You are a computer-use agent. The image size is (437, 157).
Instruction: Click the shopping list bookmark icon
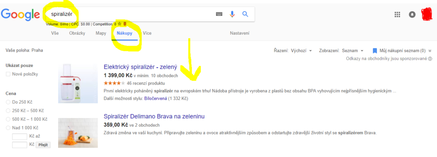[x=375, y=51]
